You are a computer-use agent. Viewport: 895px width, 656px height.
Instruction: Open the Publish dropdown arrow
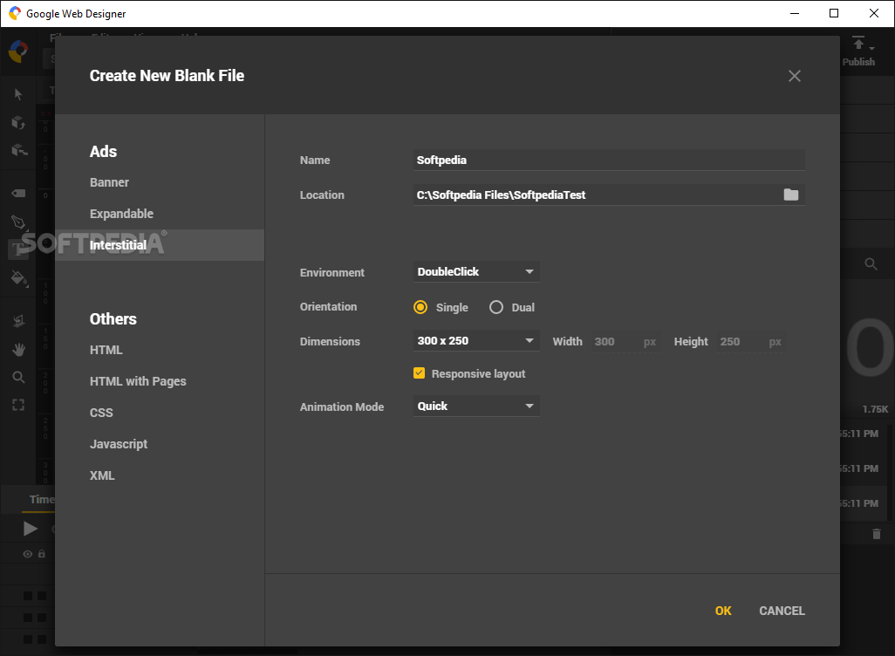871,49
